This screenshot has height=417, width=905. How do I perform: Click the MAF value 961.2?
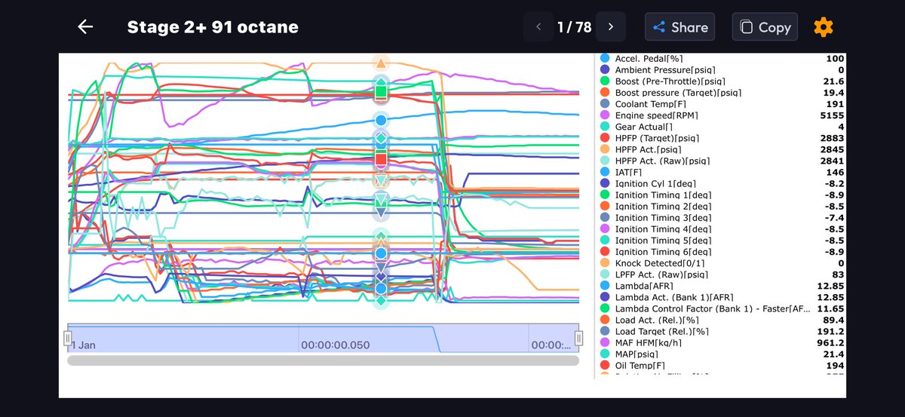(830, 342)
